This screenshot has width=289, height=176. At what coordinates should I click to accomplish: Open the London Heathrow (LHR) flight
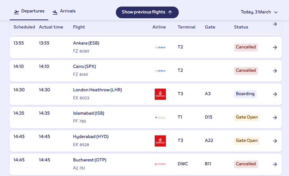(97, 90)
